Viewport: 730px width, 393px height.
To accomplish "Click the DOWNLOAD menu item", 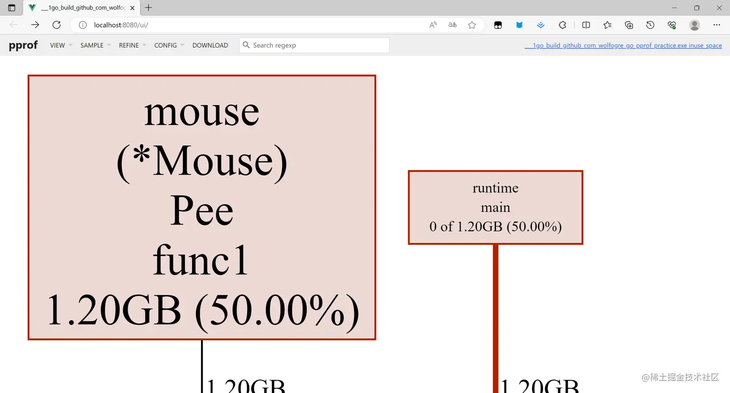I will pos(210,45).
